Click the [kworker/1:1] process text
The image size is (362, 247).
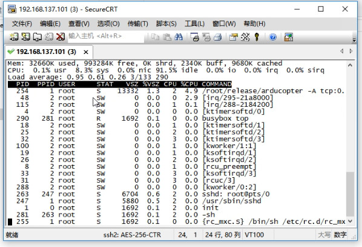click(229, 146)
